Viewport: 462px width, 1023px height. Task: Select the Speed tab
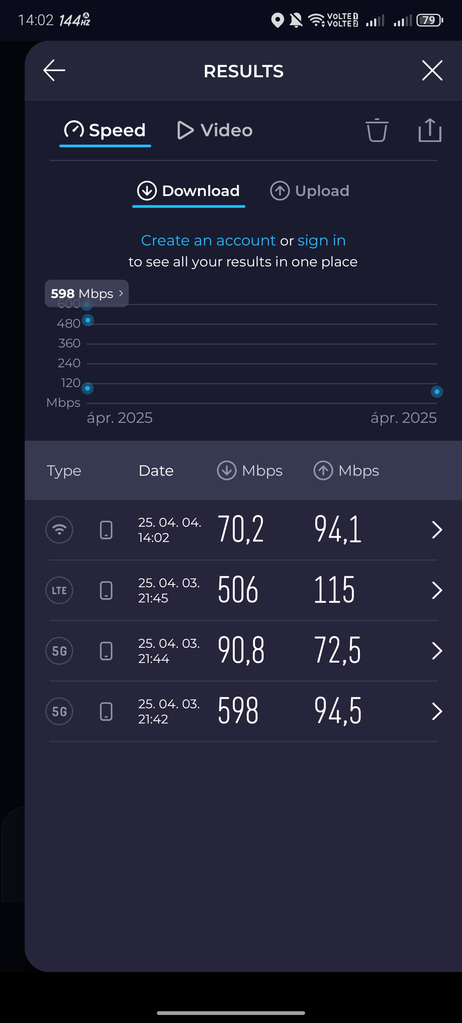(x=105, y=130)
